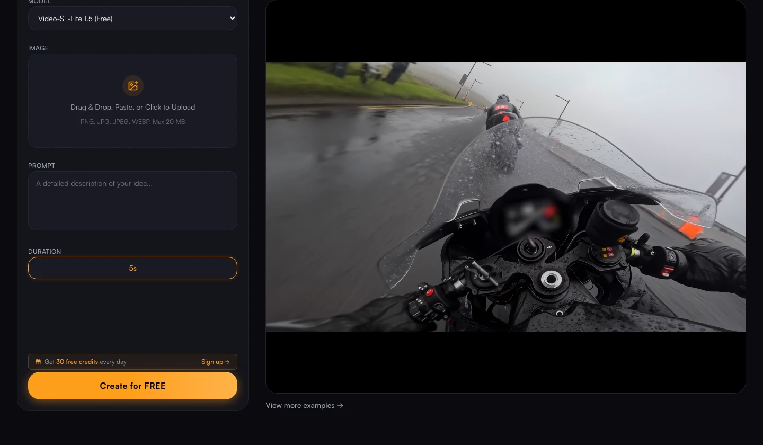
Task: Click the Drag & Drop upload text
Action: [132, 107]
